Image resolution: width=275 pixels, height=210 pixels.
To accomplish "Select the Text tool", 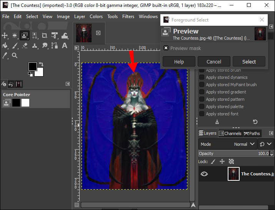I will pos(65,45).
